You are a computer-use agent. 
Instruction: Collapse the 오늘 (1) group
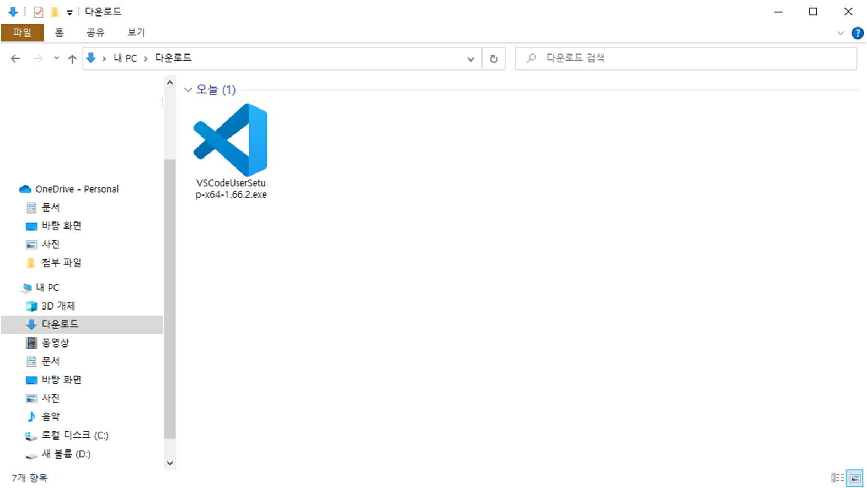(x=188, y=90)
